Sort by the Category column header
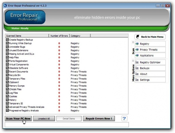Screen dimensions: 175x133 [x=80, y=36]
